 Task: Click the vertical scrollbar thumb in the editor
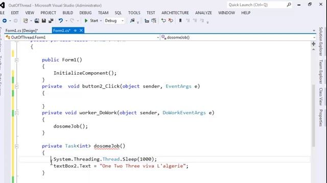pos(313,115)
